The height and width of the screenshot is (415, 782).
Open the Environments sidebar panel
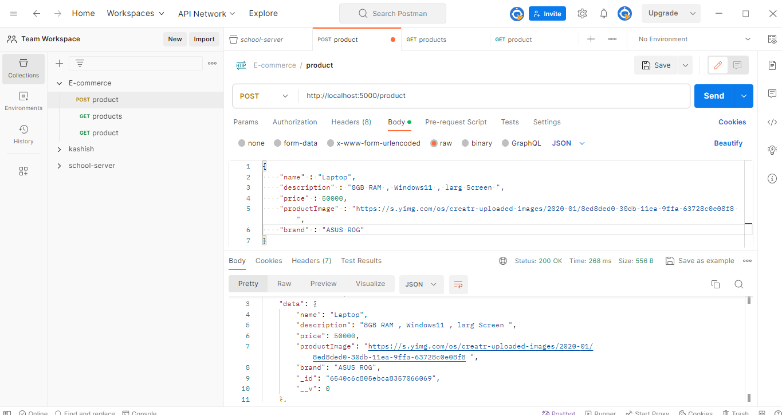(x=23, y=102)
